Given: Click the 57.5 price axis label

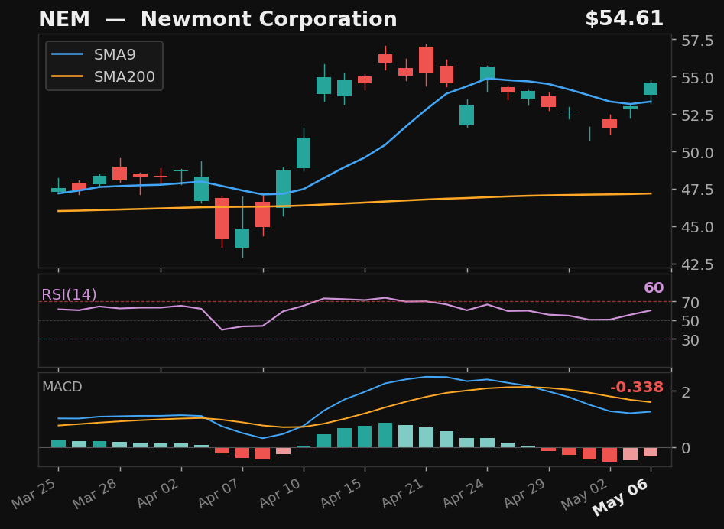Looking at the screenshot, I should [x=698, y=41].
